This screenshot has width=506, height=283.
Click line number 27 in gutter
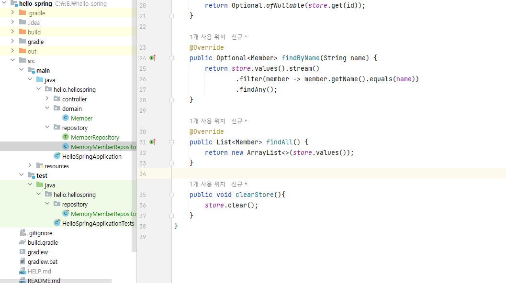coord(143,89)
